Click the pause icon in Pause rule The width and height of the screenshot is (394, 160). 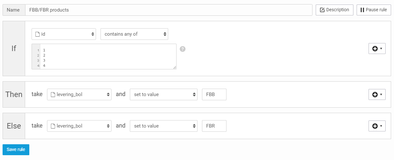coord(362,10)
